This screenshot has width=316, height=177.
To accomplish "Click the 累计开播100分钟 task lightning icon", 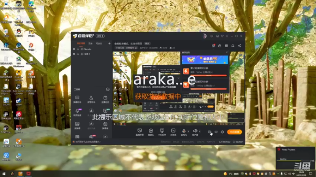I will (186, 71).
